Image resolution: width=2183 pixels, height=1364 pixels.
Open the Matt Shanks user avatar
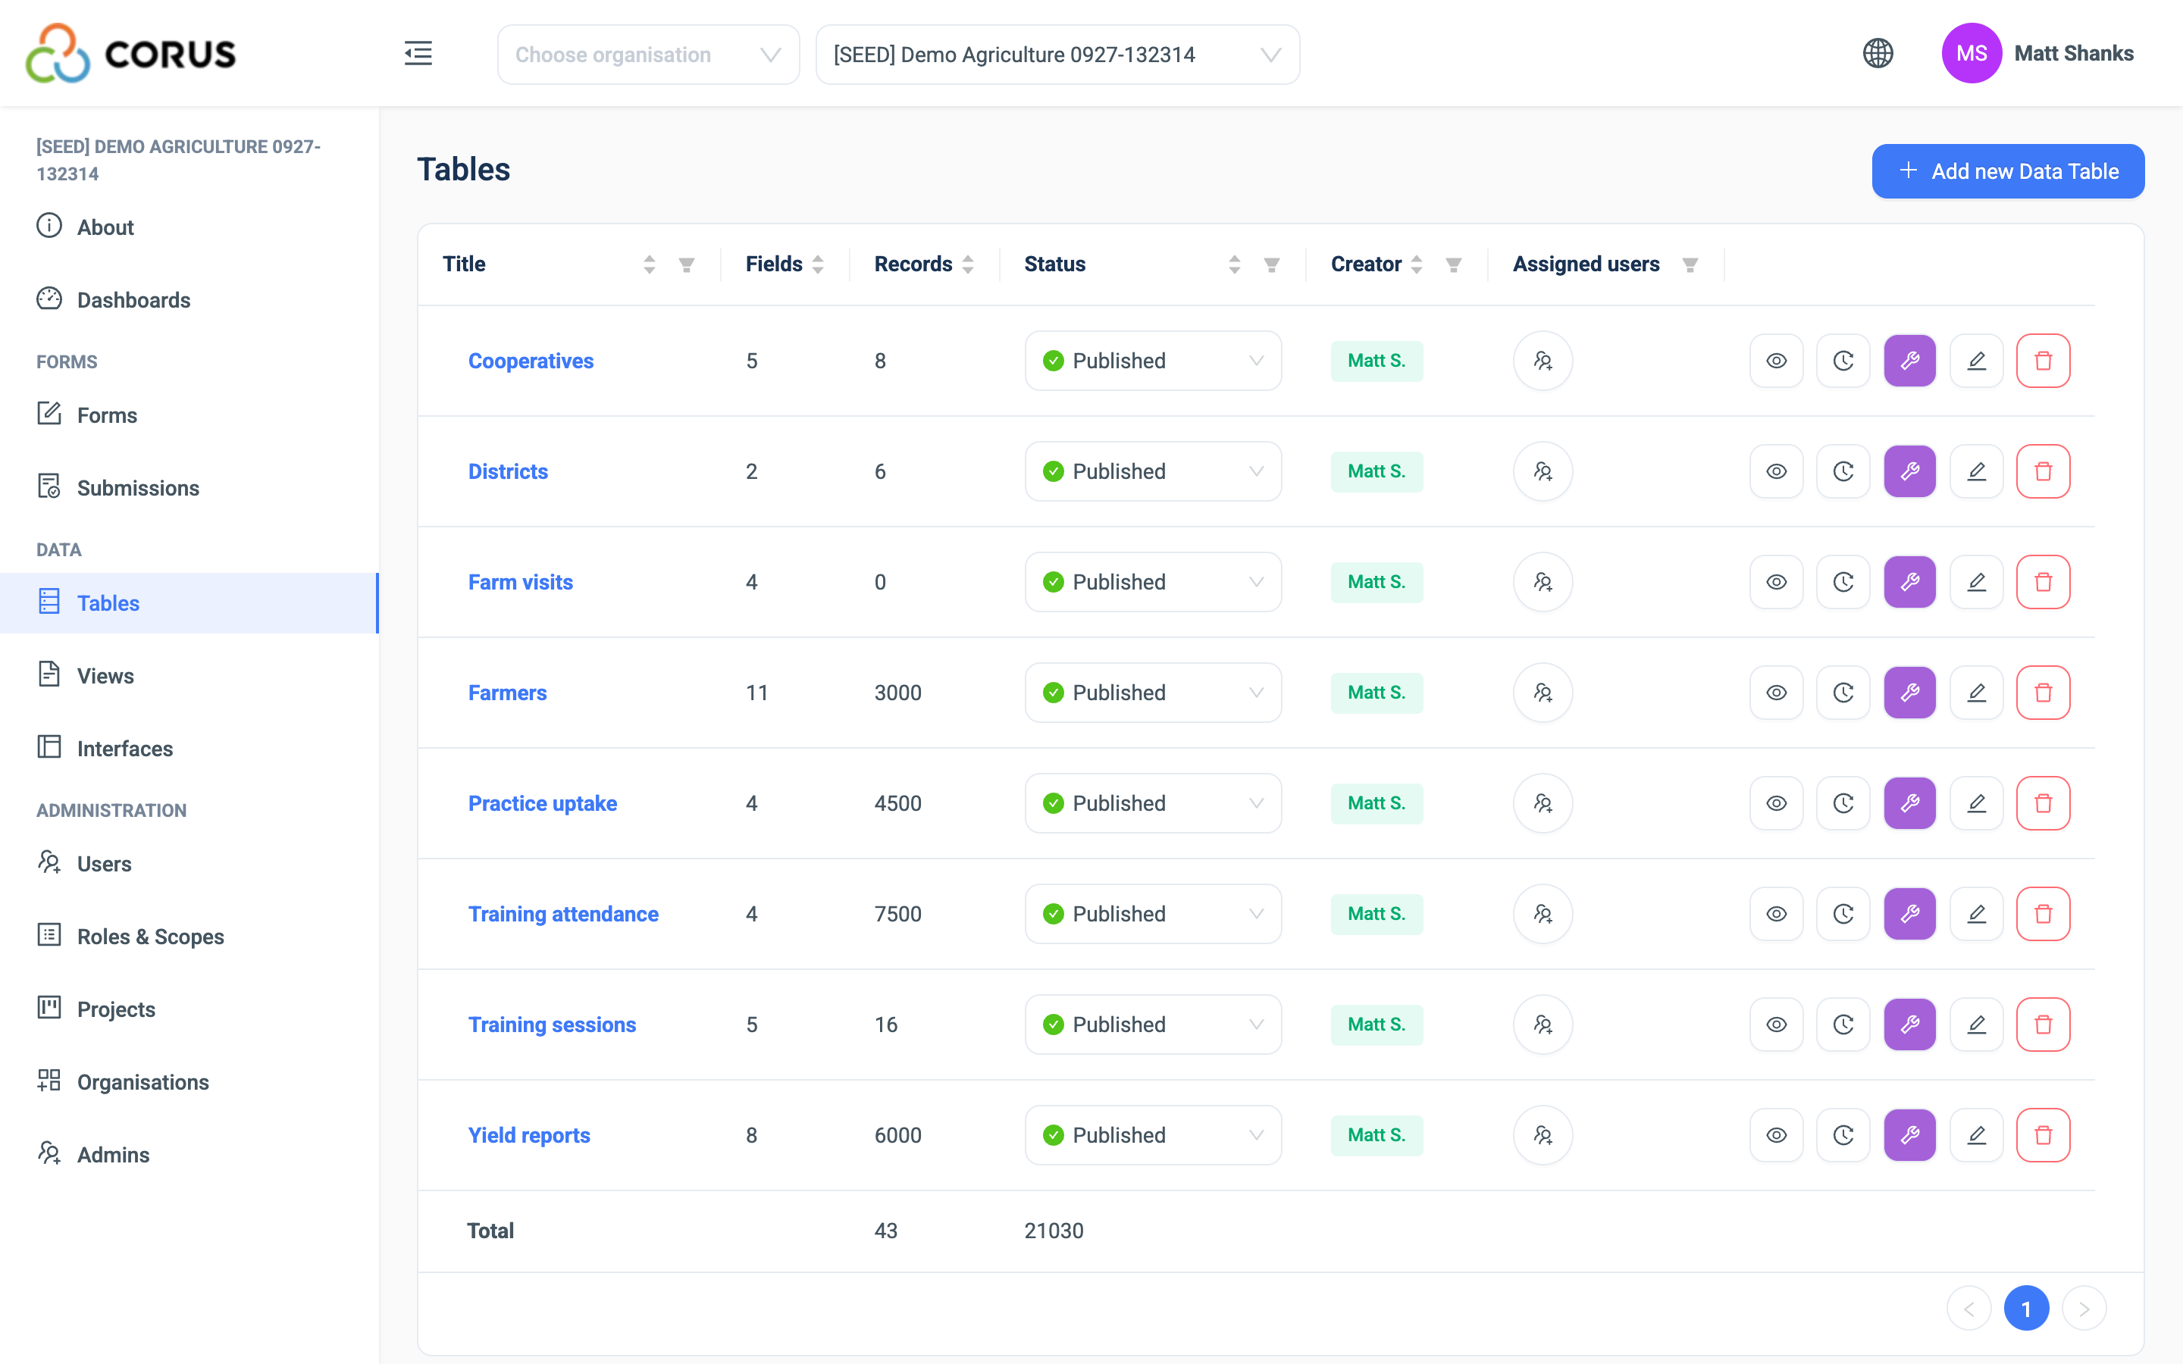(1971, 53)
